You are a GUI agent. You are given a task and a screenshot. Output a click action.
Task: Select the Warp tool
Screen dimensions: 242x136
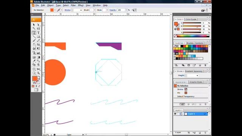34,48
